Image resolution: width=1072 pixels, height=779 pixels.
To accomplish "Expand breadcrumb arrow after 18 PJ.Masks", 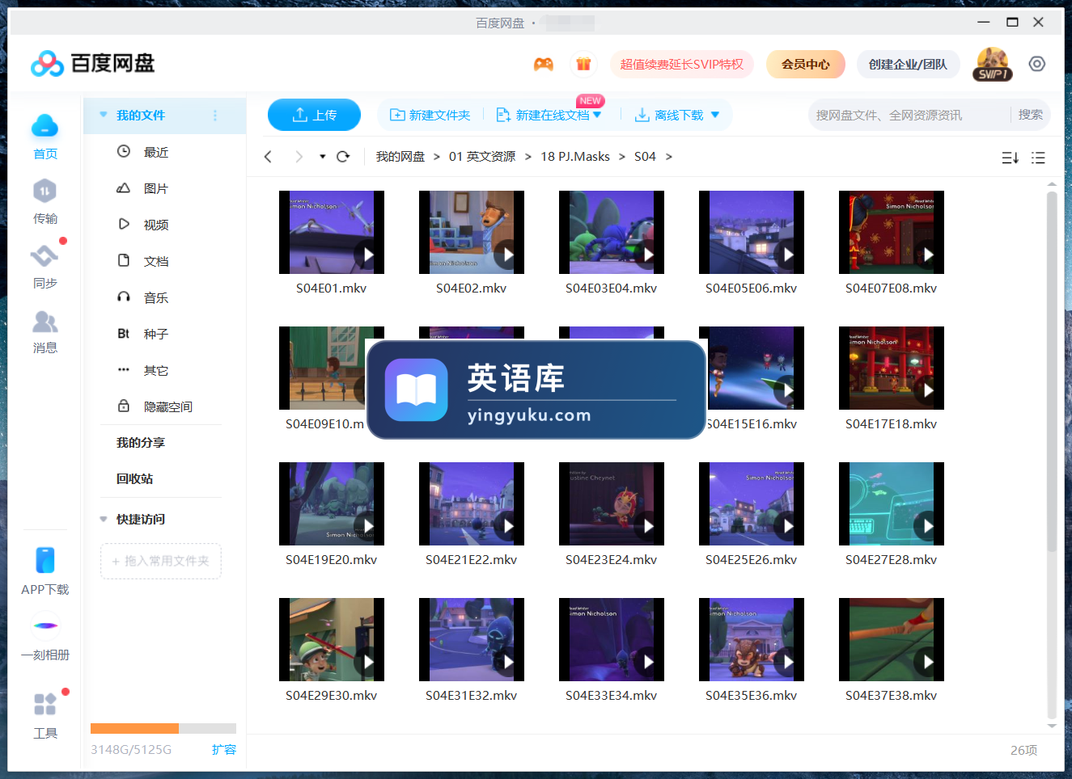I will (x=622, y=157).
